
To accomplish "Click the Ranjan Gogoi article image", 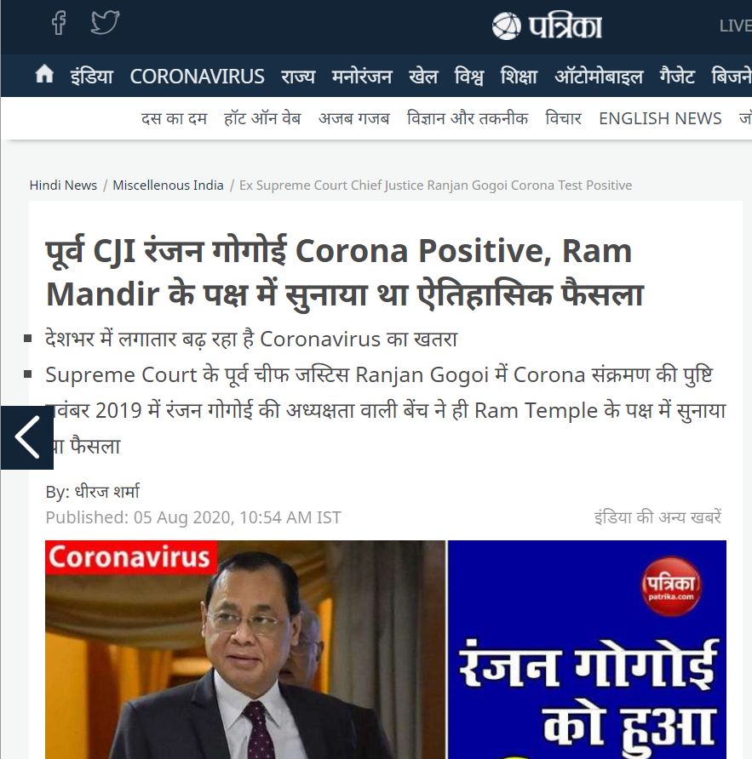I will 386,649.
